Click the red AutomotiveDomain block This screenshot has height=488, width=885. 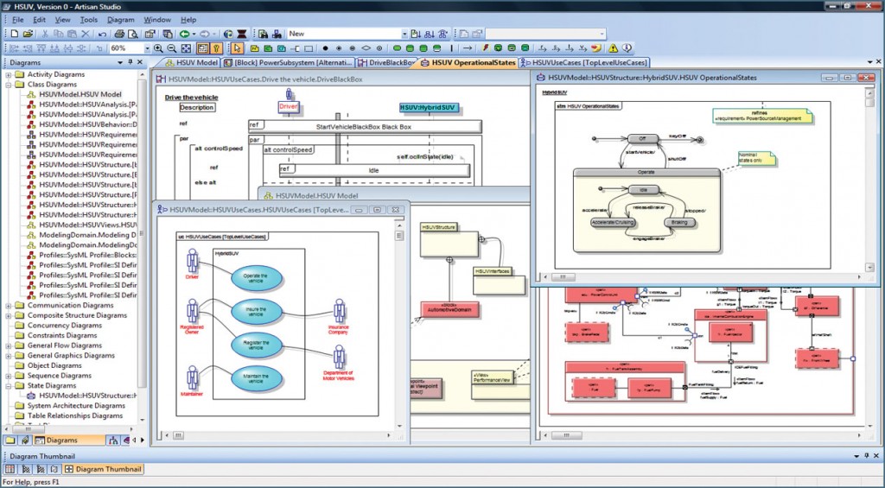pos(449,309)
